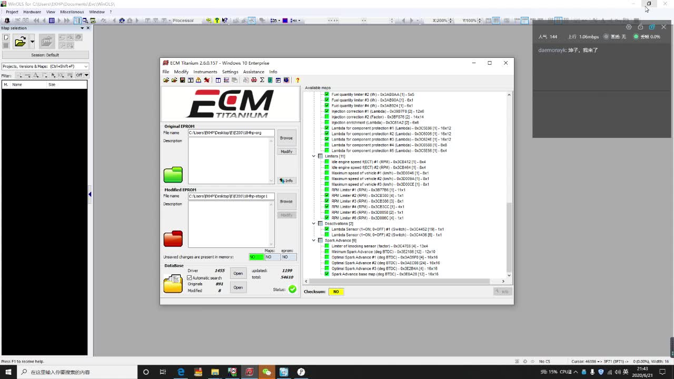Click the 'P' parking-style icon in ECM toolbar
Viewport: 674px width, 379px height.
coord(278,80)
